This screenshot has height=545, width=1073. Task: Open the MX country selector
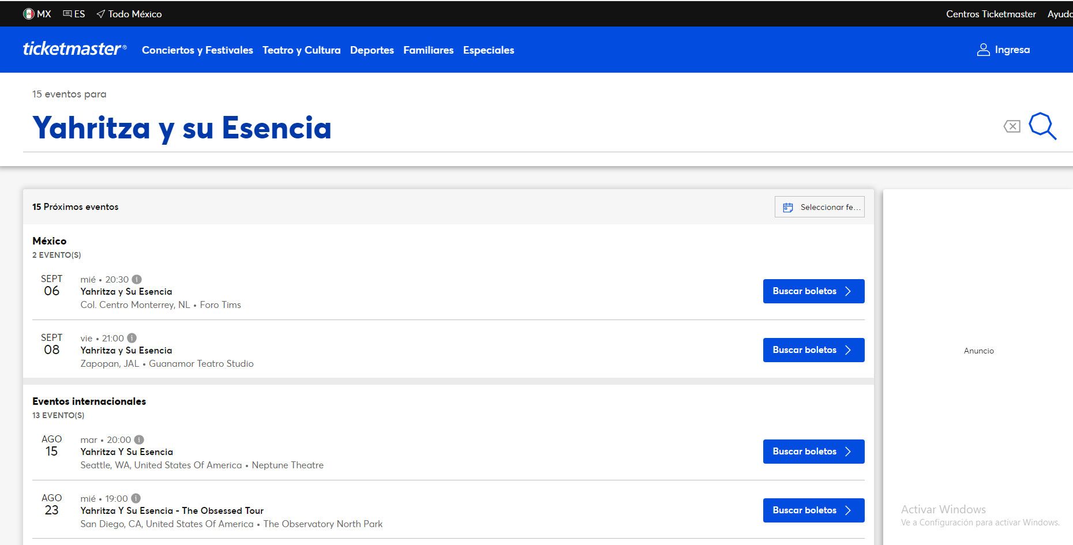[37, 14]
